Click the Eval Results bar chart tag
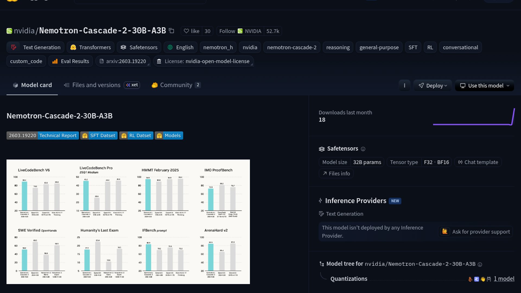Screen dimensions: 521x293 71,61
